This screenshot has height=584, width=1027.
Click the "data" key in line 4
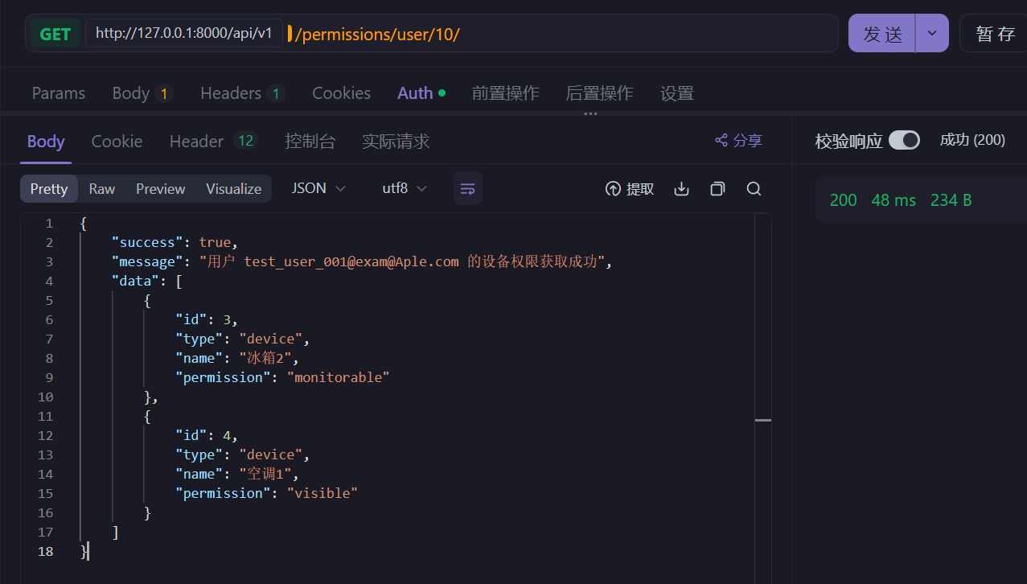[x=135, y=281]
